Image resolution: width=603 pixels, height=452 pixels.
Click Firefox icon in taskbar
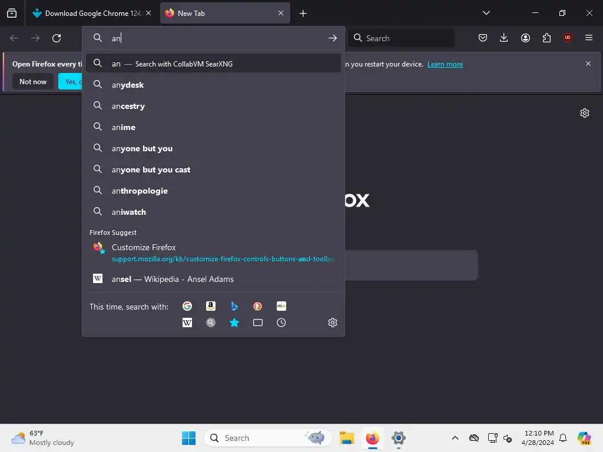372,438
